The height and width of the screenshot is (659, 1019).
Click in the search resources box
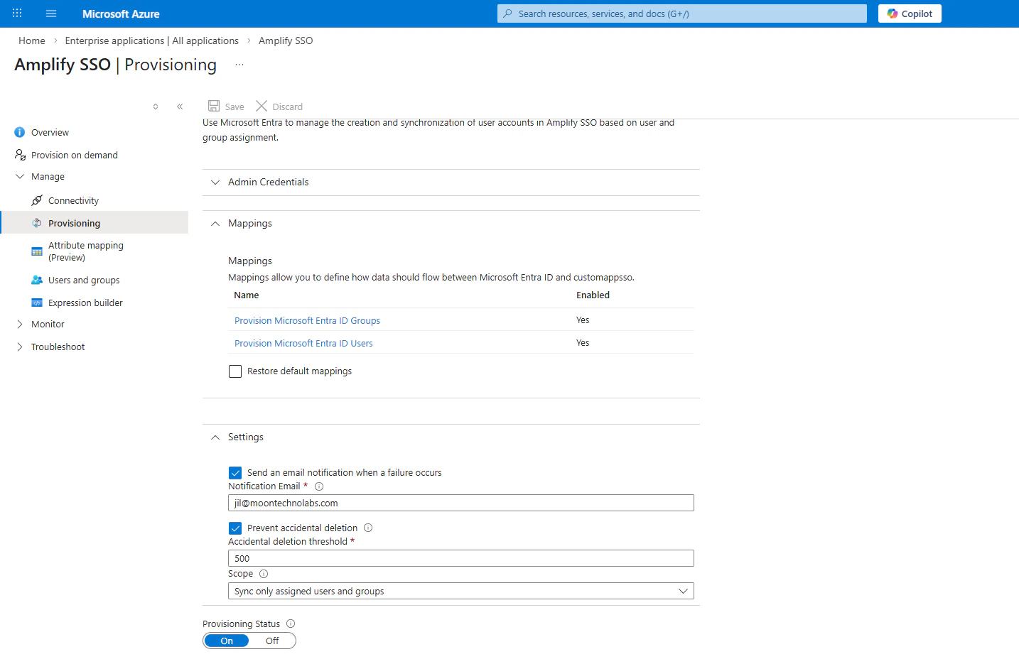click(682, 13)
